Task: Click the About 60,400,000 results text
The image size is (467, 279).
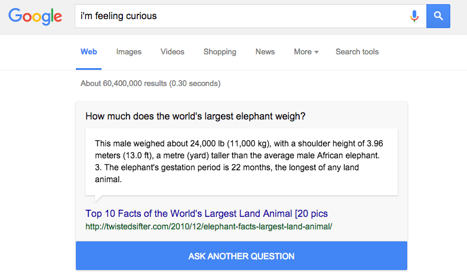Action: (x=150, y=84)
